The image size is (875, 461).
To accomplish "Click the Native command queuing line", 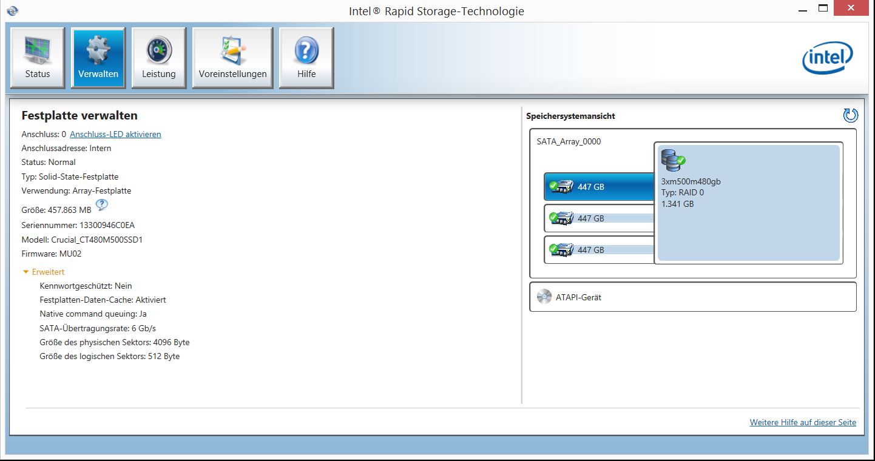I will click(x=93, y=314).
